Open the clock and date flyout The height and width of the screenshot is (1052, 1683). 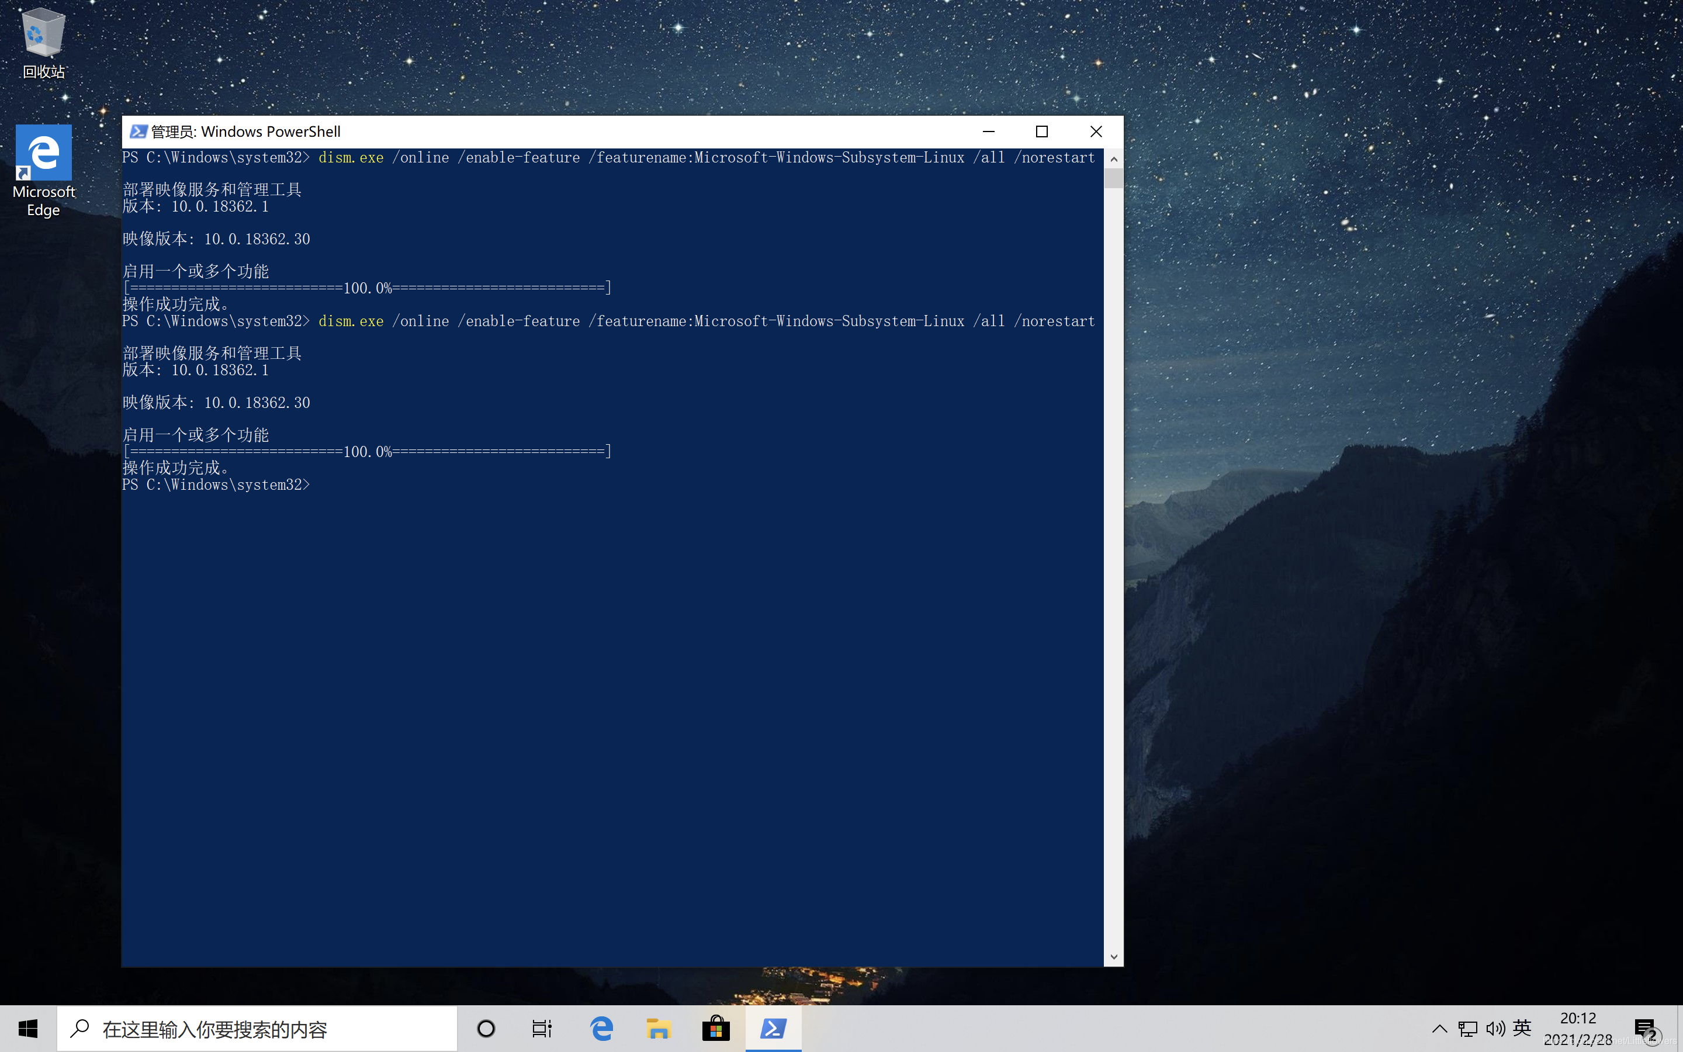[1578, 1029]
